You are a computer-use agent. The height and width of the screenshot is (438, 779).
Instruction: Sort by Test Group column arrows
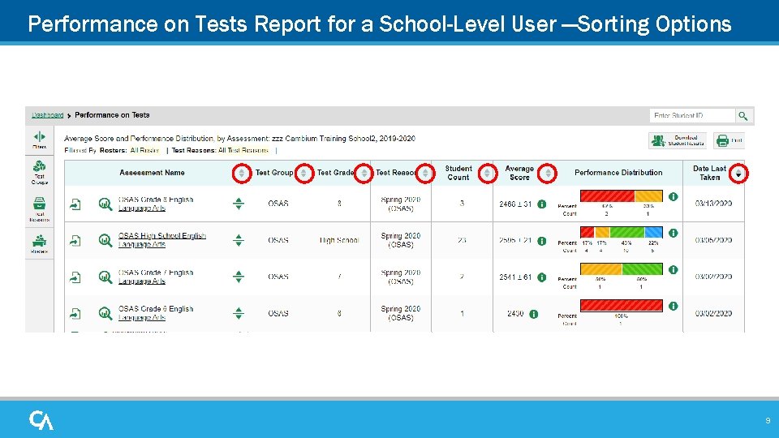tap(303, 174)
